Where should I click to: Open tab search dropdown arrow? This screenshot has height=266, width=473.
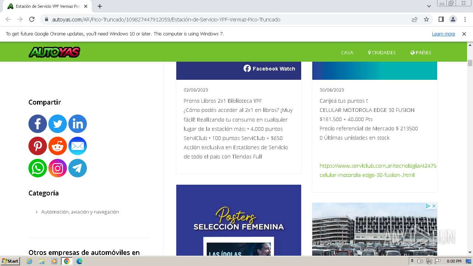[429, 6]
